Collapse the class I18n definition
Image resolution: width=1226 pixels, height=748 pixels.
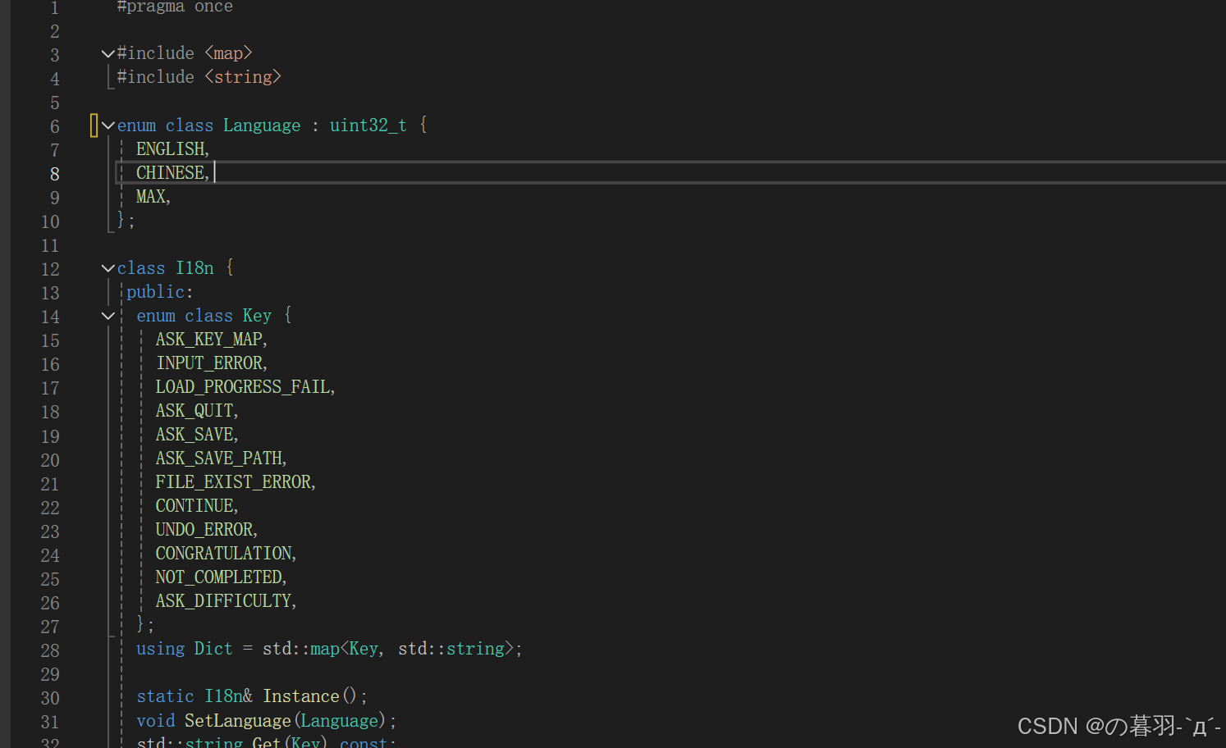[x=108, y=267]
